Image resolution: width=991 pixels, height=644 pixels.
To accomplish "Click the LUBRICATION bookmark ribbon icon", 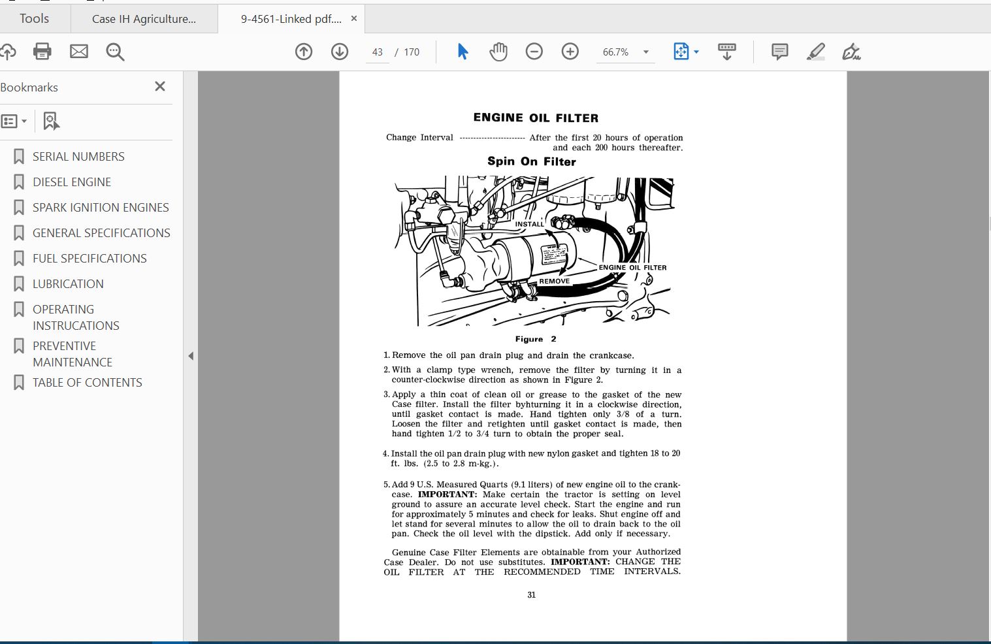I will click(19, 284).
